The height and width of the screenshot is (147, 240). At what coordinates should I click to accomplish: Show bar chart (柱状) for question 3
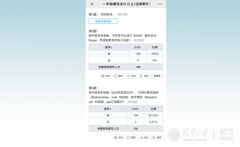coord(144,137)
